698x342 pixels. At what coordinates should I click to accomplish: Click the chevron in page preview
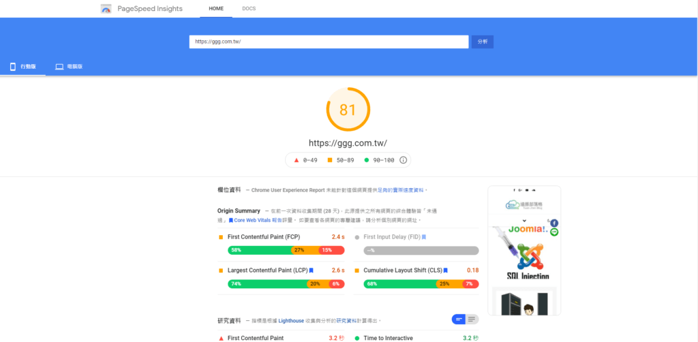pos(524,221)
